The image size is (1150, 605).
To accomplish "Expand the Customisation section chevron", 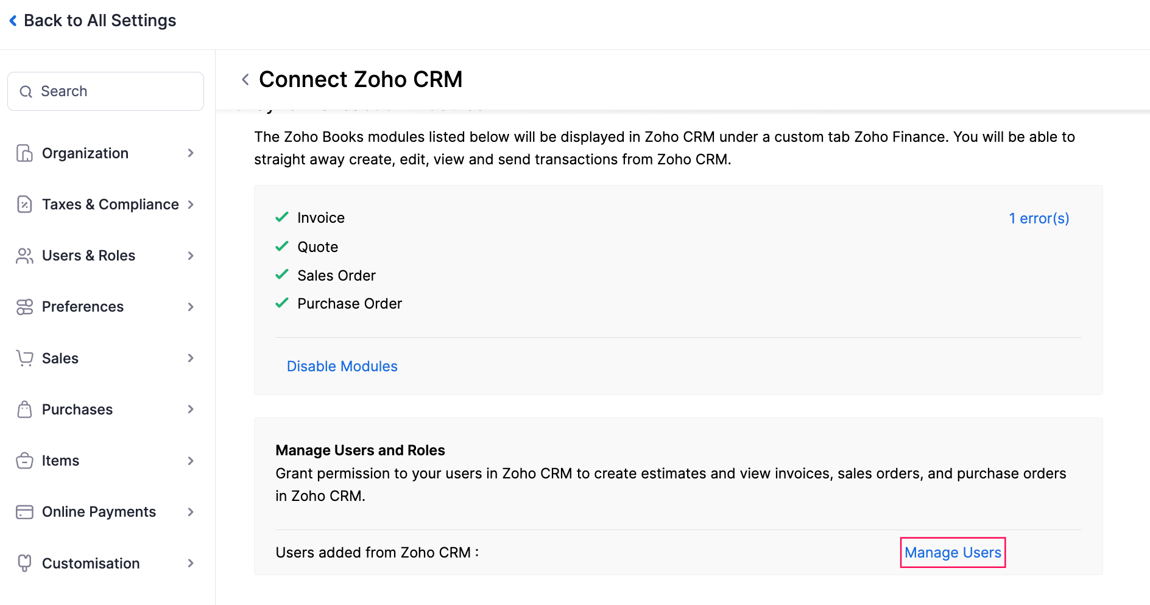I will (x=191, y=563).
